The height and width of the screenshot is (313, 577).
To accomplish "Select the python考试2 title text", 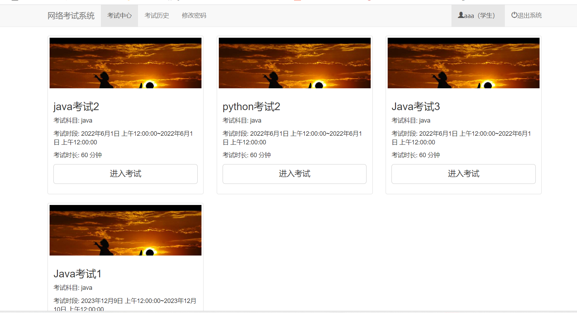I will point(251,107).
